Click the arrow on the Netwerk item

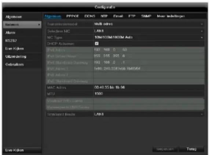(x=39, y=25)
